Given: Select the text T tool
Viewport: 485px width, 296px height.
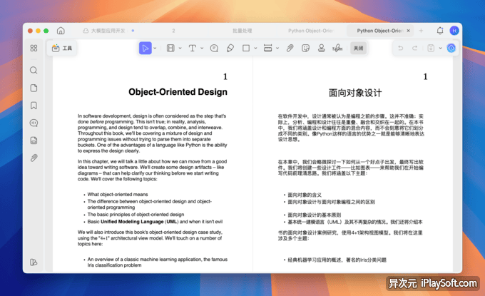Looking at the screenshot, I should pyautogui.click(x=193, y=48).
